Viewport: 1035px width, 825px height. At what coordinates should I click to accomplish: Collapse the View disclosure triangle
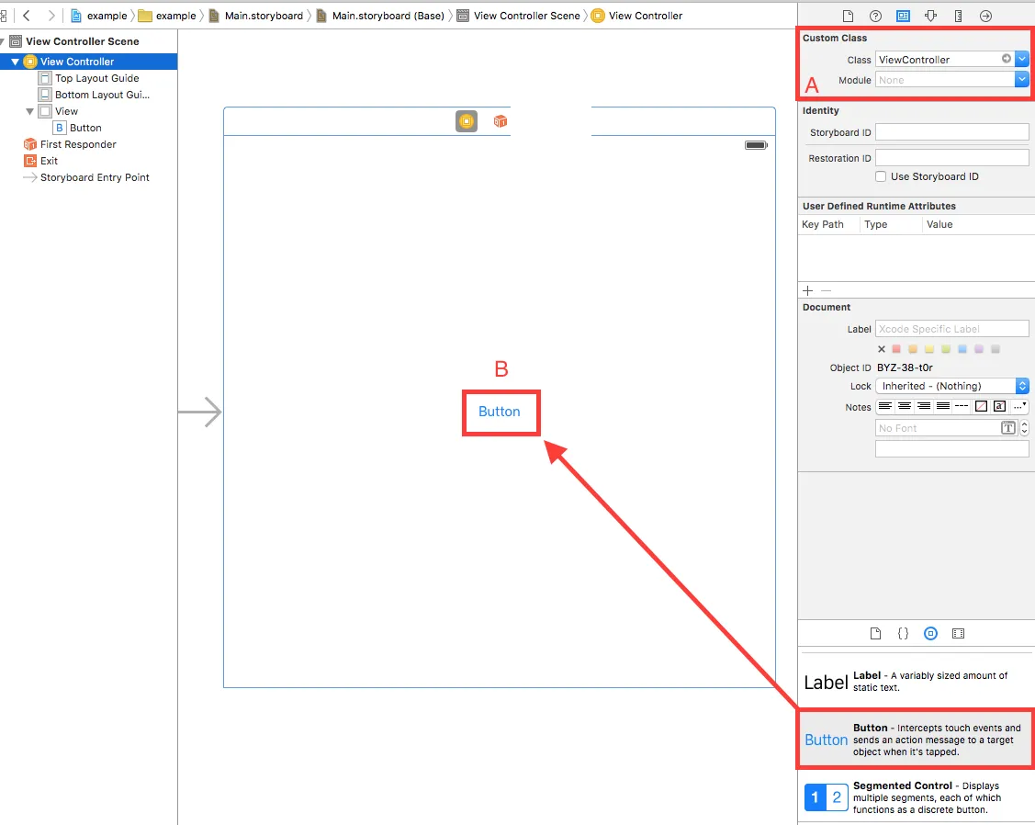(x=29, y=111)
